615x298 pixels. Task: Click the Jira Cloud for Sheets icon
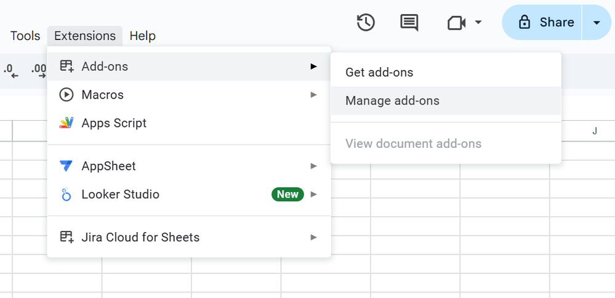66,237
